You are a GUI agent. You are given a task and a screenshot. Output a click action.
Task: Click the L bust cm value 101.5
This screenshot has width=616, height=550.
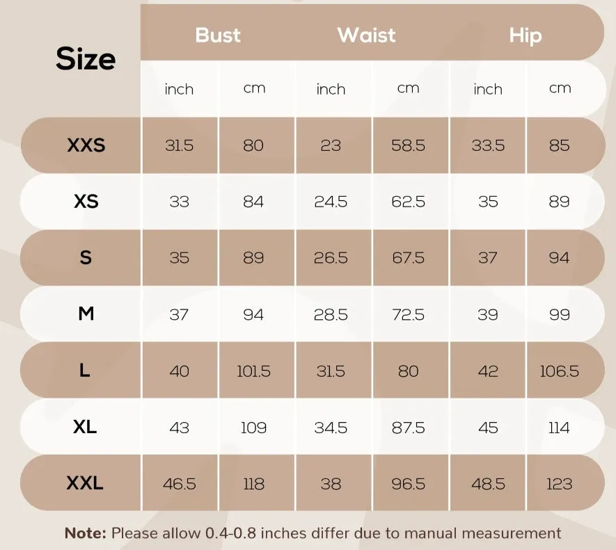(254, 371)
